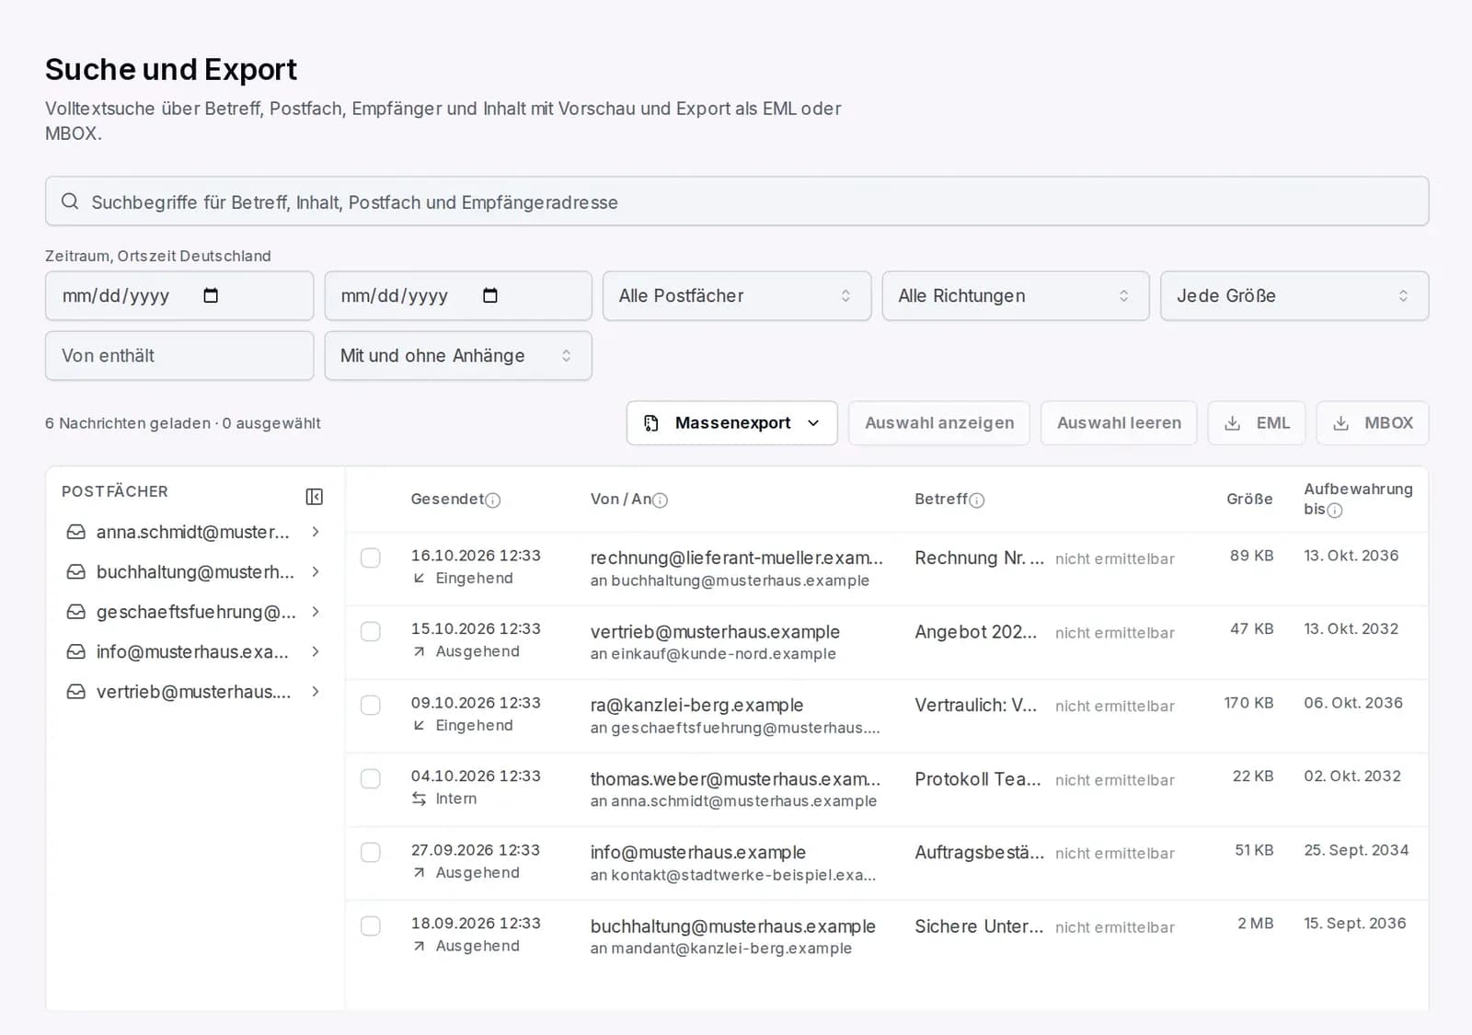Viewport: 1472px width, 1035px height.
Task: Open the Jede Größe dropdown
Action: (x=1294, y=295)
